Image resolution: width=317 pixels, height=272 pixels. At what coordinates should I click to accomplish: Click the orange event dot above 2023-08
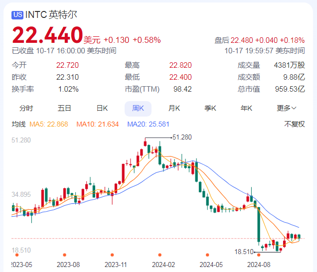pyautogui.click(x=64, y=255)
